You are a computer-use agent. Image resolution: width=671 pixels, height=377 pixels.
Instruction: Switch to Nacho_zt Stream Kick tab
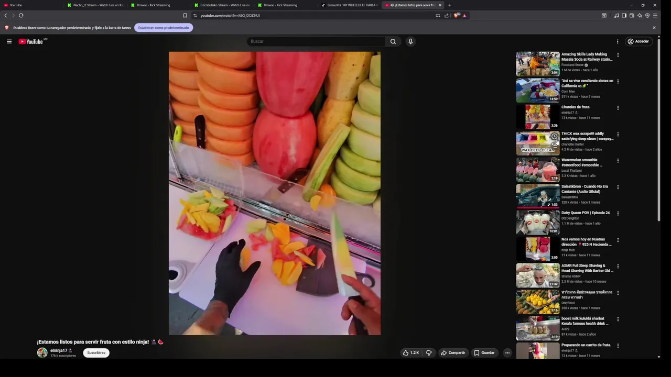point(95,5)
